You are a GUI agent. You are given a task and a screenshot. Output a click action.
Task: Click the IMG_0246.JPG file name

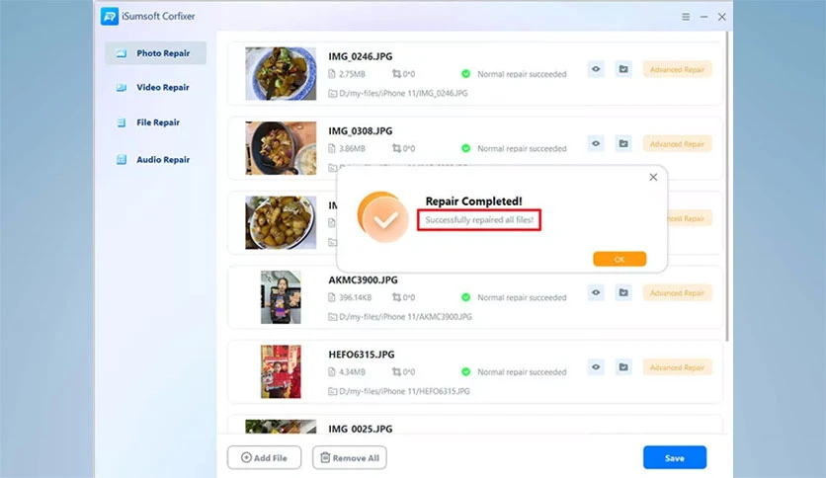pyautogui.click(x=361, y=56)
